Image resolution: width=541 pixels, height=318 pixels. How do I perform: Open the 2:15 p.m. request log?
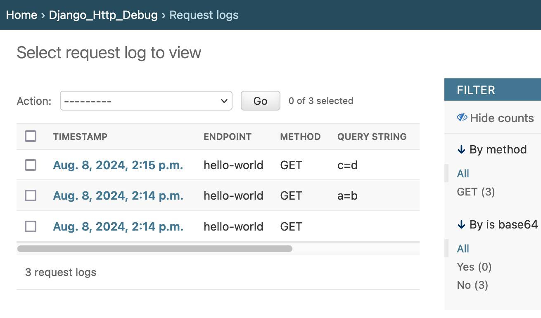tap(118, 165)
